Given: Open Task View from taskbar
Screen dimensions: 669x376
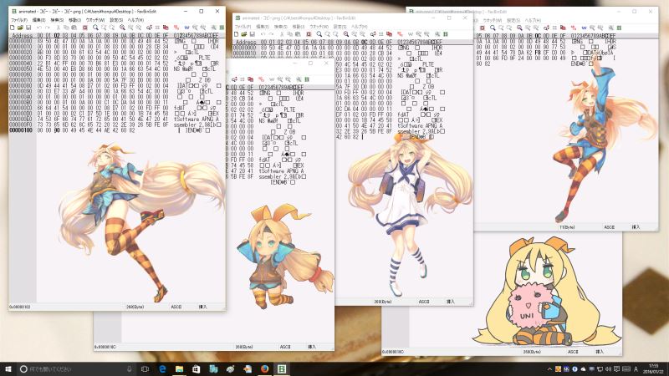Looking at the screenshot, I should click(145, 368).
